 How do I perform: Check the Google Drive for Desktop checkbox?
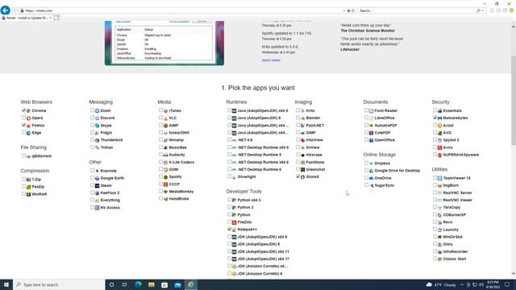366,170
